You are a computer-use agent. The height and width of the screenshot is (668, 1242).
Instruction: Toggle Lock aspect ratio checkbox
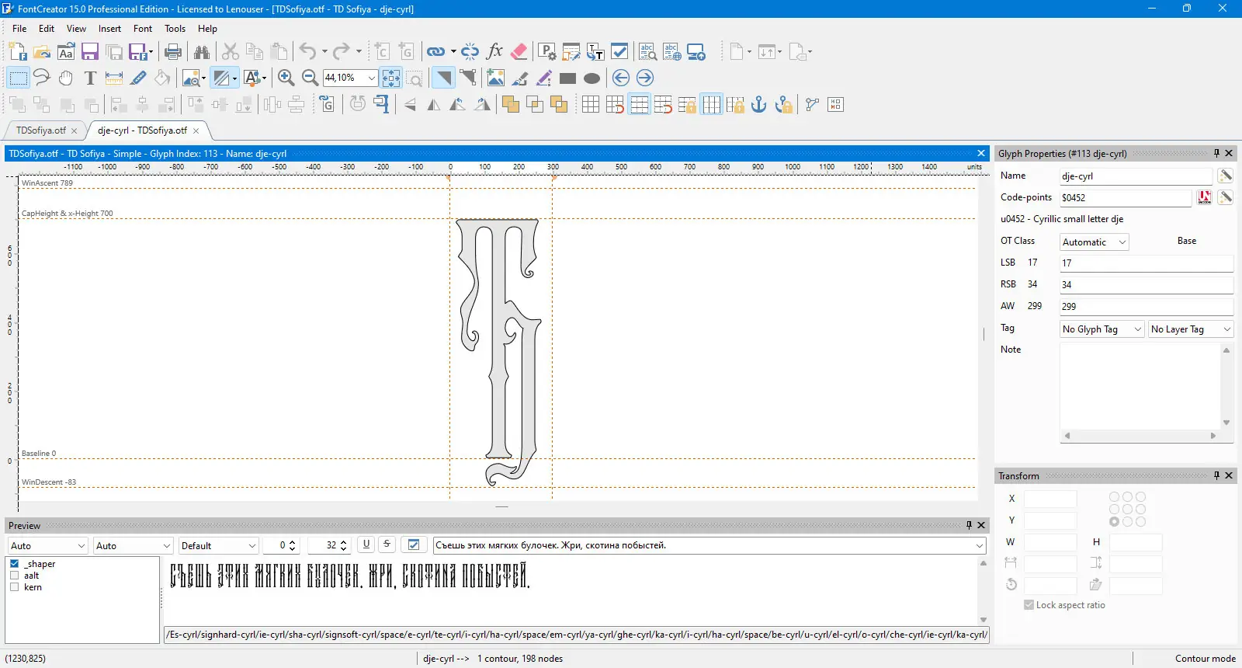(x=1029, y=605)
